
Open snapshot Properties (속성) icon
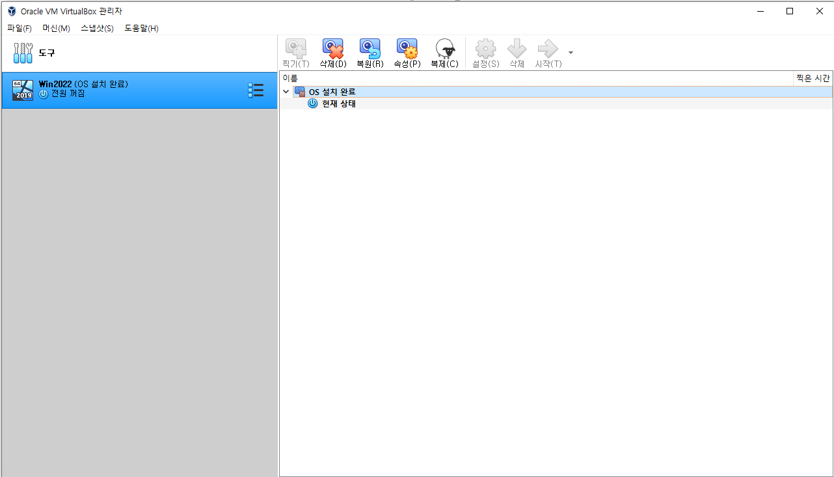[x=407, y=48]
